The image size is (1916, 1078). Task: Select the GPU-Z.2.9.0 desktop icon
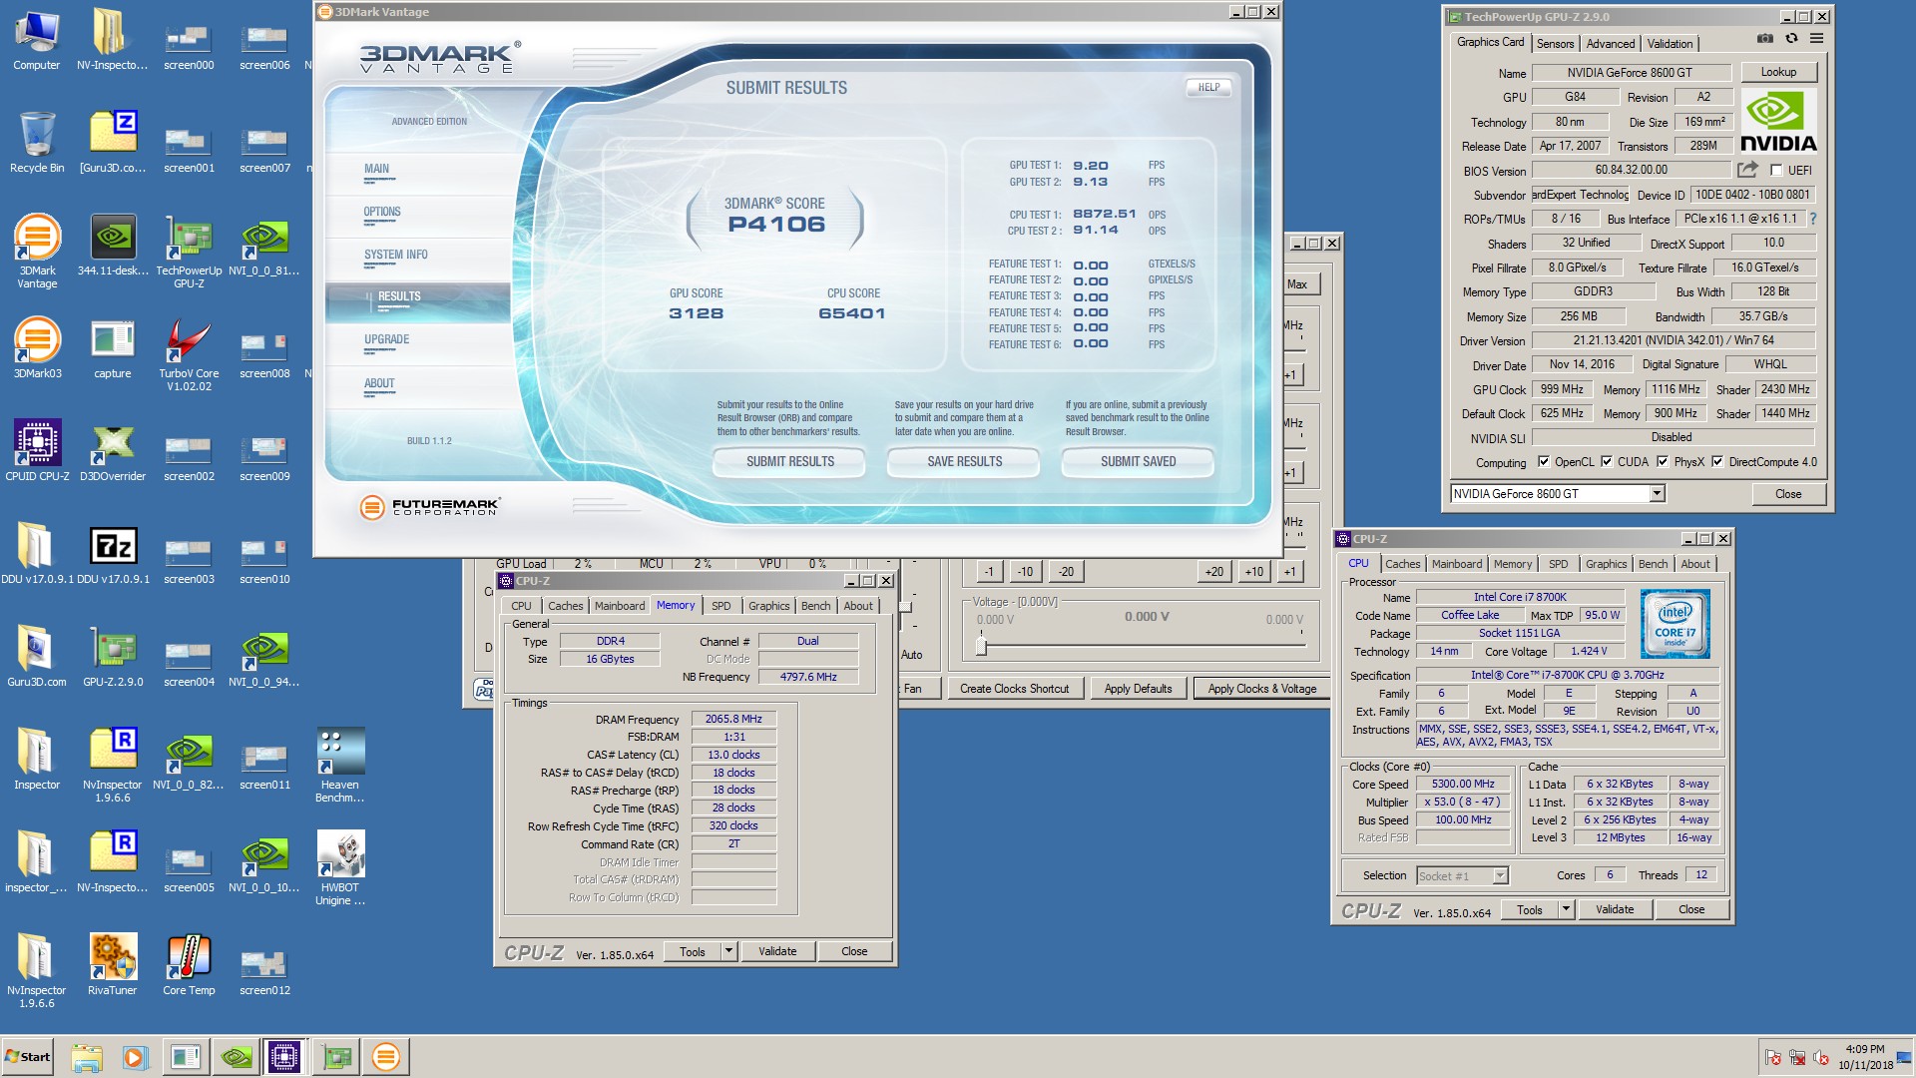pos(113,657)
